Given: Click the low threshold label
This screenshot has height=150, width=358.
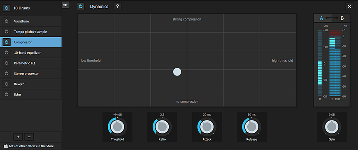Looking at the screenshot, I should [x=91, y=61].
